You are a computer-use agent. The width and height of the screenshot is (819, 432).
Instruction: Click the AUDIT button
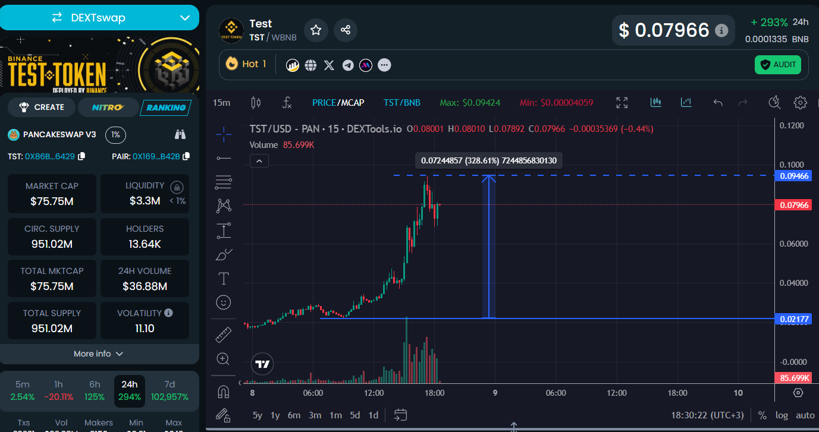click(x=777, y=65)
